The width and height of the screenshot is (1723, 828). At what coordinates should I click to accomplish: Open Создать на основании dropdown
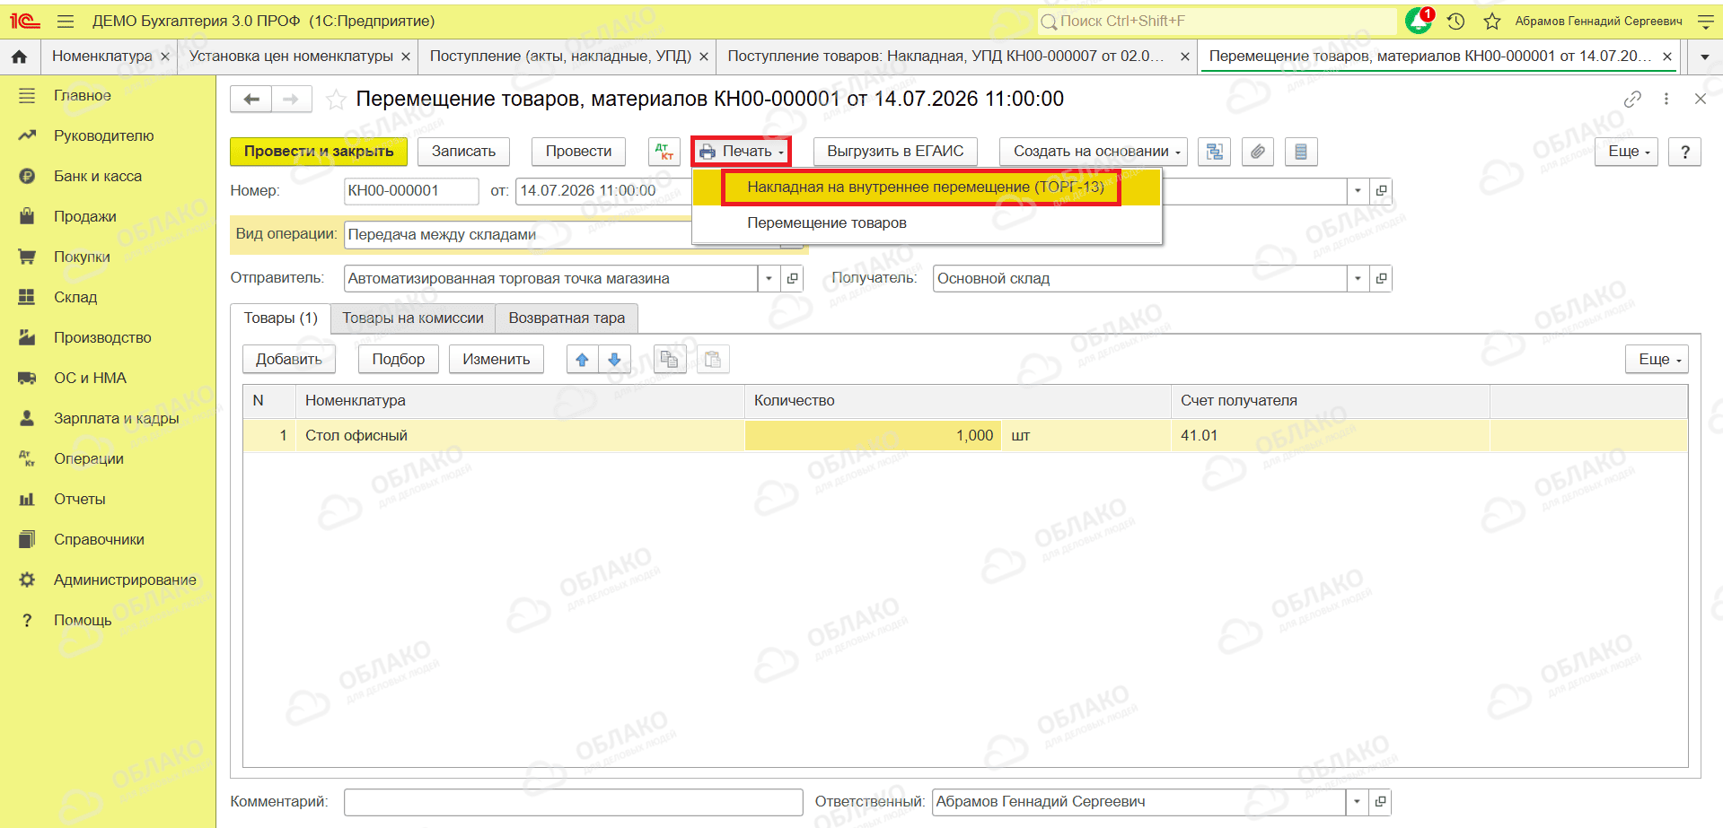pos(1093,152)
